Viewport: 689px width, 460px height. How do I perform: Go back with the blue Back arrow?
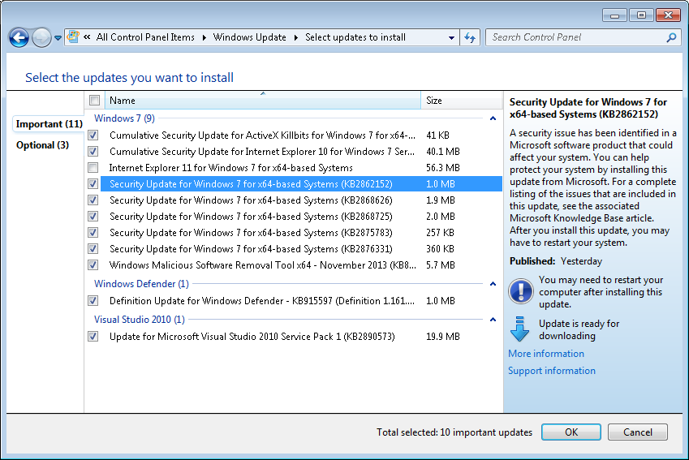pos(19,38)
